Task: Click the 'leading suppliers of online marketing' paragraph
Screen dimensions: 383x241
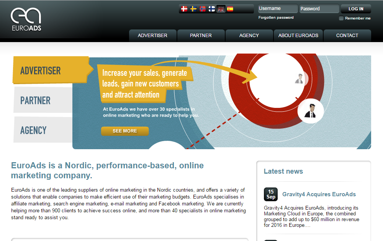Action: [x=128, y=204]
